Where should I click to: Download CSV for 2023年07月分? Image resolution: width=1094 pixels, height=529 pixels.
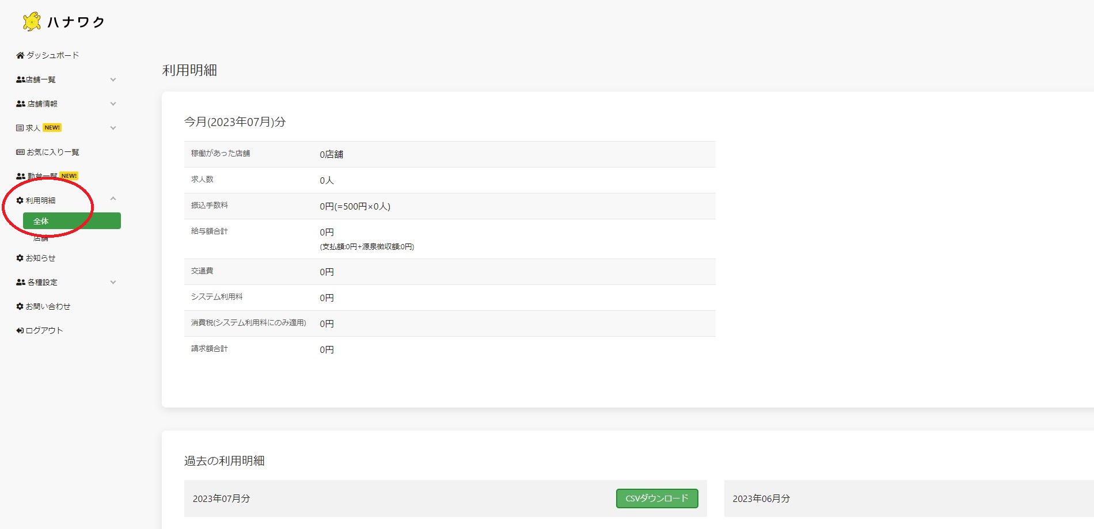656,498
